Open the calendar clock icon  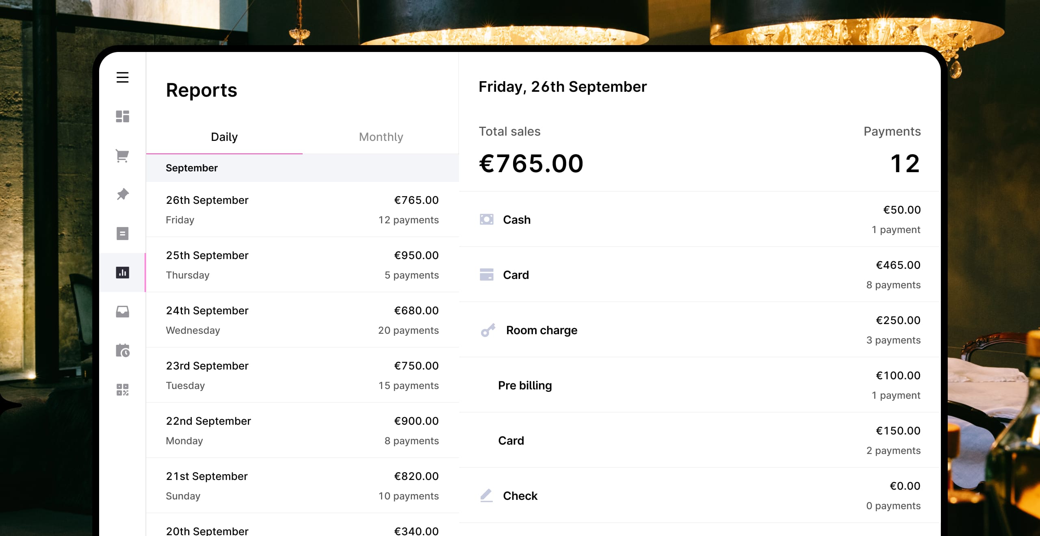pyautogui.click(x=122, y=350)
